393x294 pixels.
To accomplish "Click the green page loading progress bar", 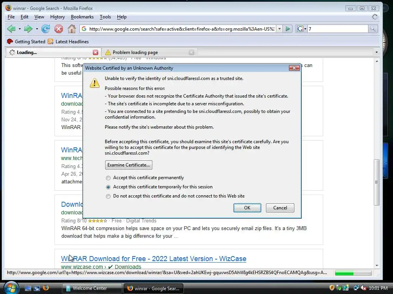I will pyautogui.click(x=353, y=273).
